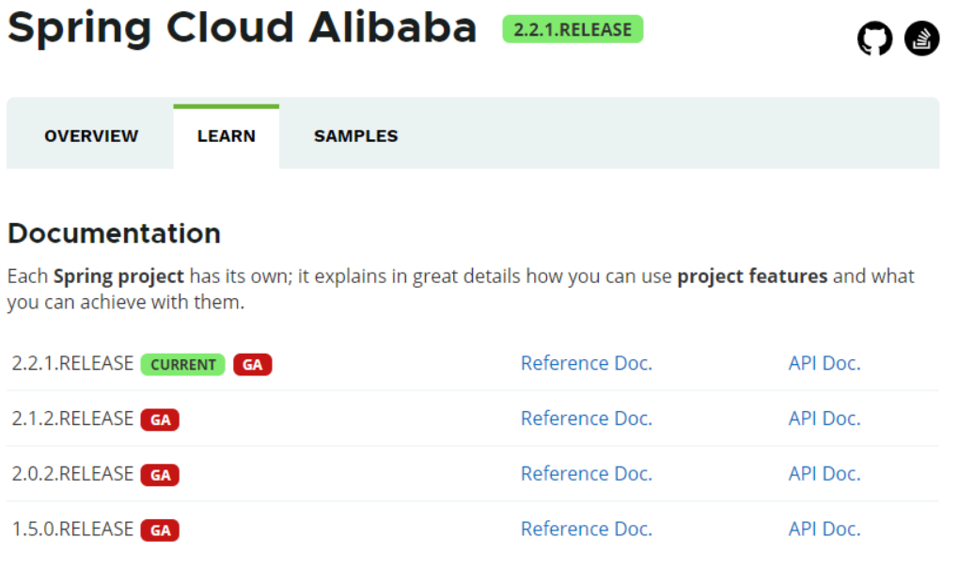Click the Spring Cloud Alibaba title
This screenshot has width=974, height=570.
243,28
